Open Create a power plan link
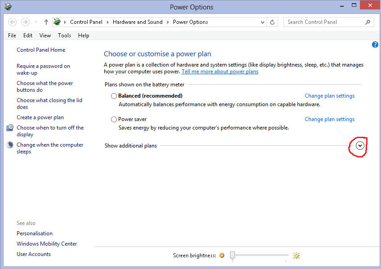Image resolution: width=381 pixels, height=269 pixels. (40, 117)
